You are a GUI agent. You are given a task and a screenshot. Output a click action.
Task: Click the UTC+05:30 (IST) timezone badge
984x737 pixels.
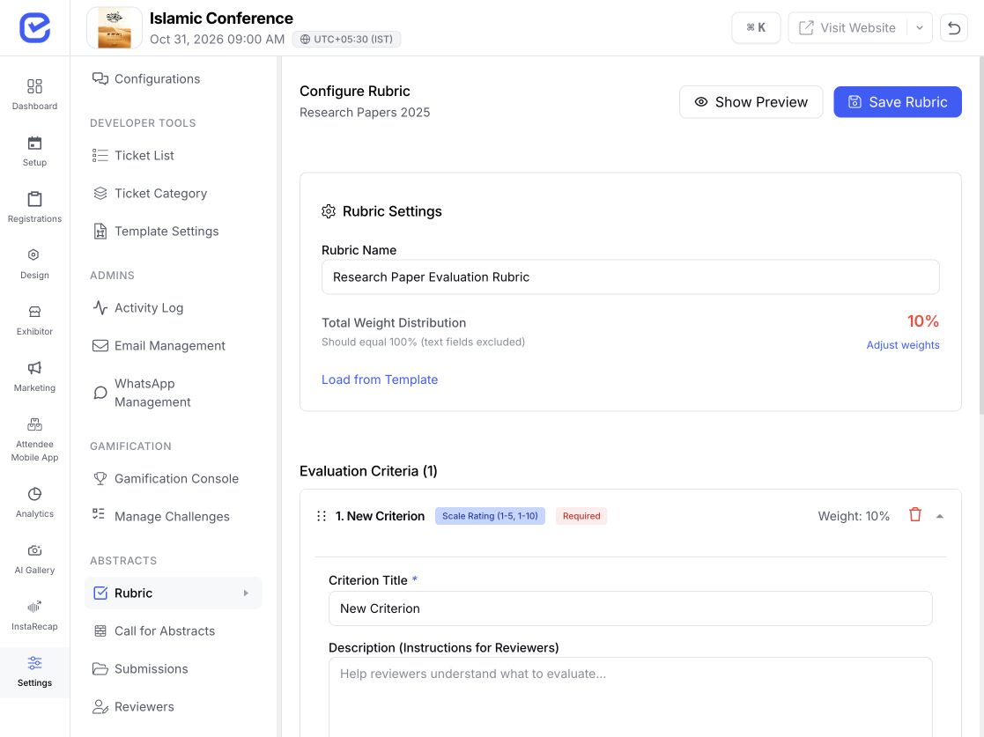point(346,39)
